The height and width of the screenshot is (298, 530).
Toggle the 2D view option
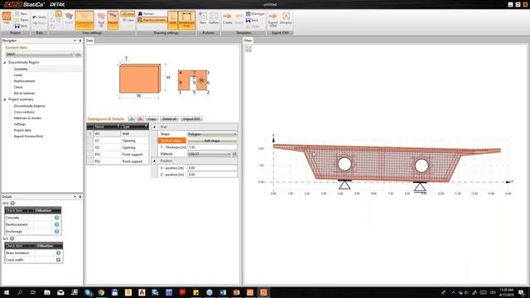(128, 14)
